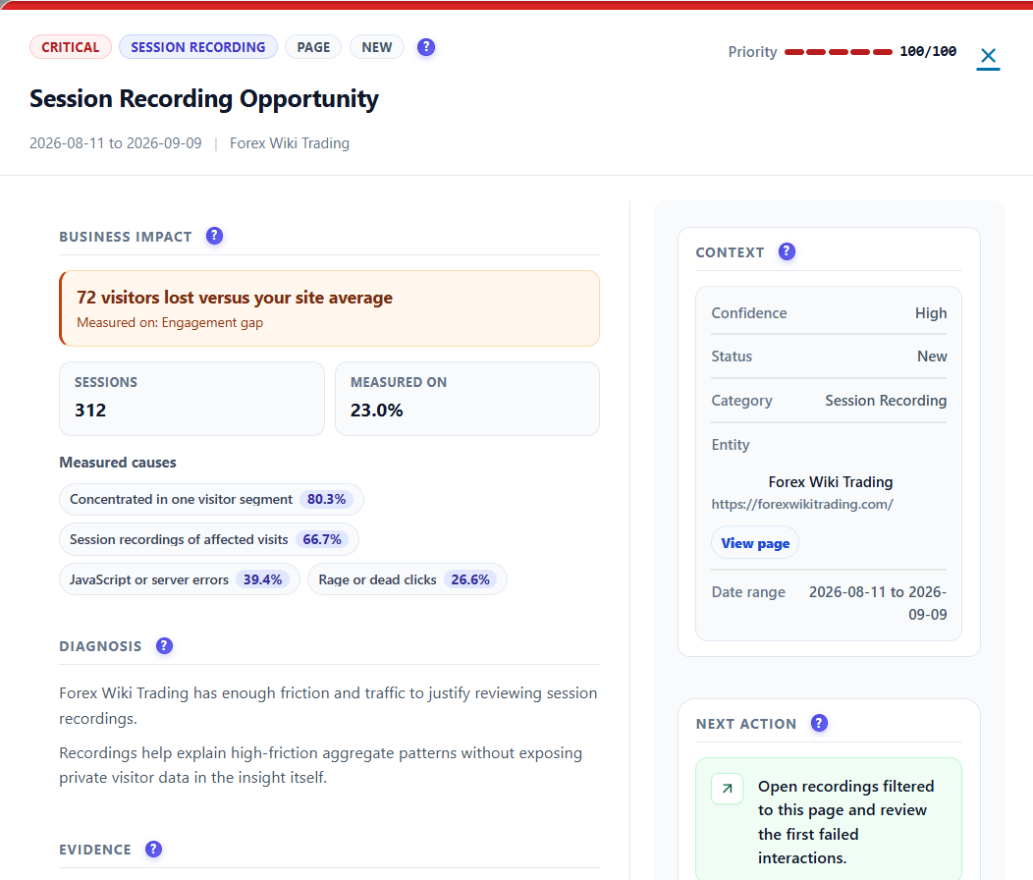
Task: Click the Sessions 312 metric card
Action: pos(191,399)
